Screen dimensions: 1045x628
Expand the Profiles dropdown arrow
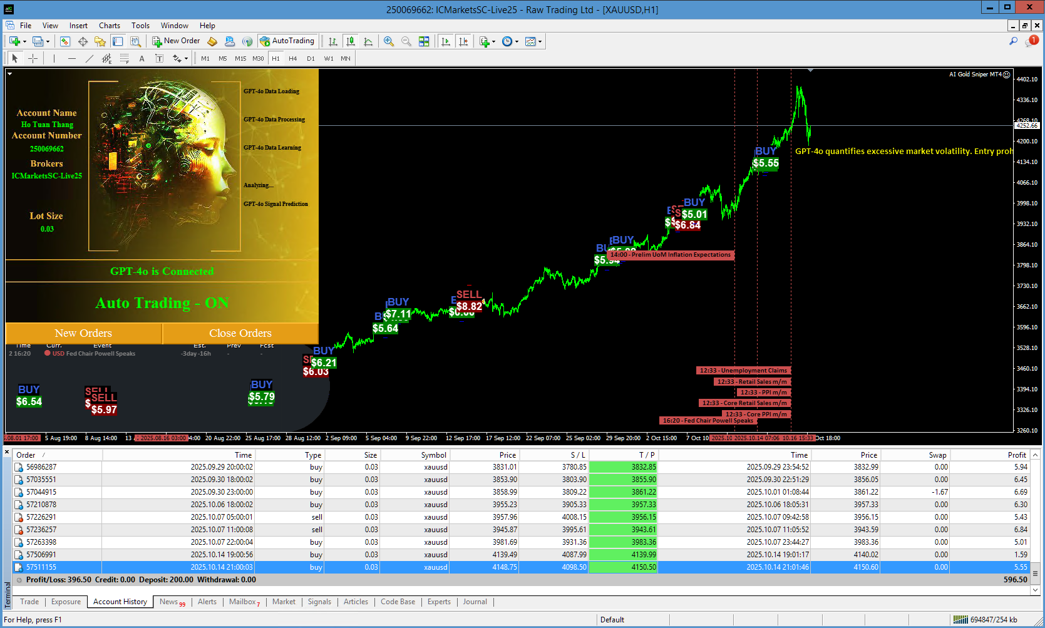(48, 42)
